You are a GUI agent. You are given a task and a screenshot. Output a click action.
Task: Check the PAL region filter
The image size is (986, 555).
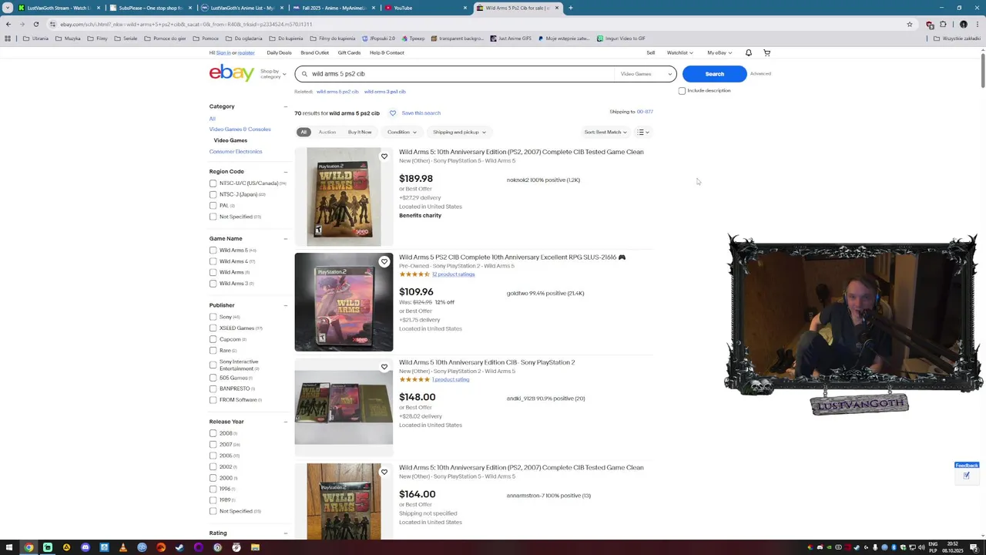(x=213, y=206)
